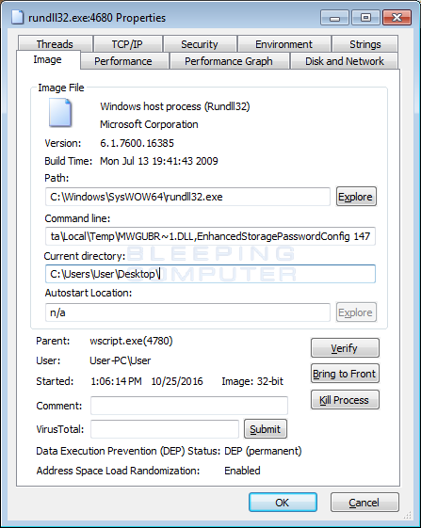Image resolution: width=421 pixels, height=528 pixels.
Task: Confirm the dialog with OK
Action: tap(283, 502)
